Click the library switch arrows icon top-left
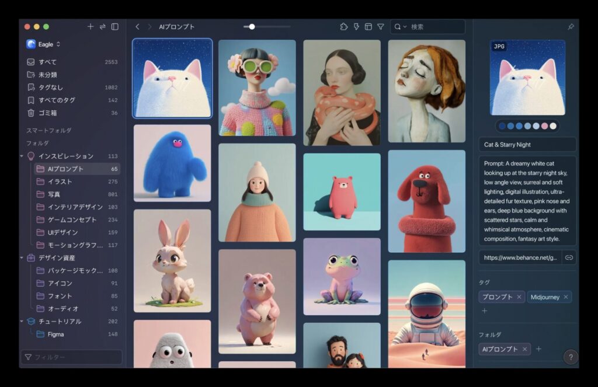Image resolution: width=598 pixels, height=387 pixels. tap(102, 26)
